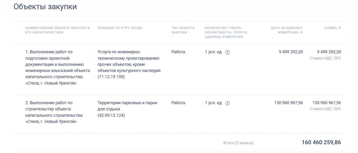Select the second item about construction works
358x153 pixels.
click(55, 112)
